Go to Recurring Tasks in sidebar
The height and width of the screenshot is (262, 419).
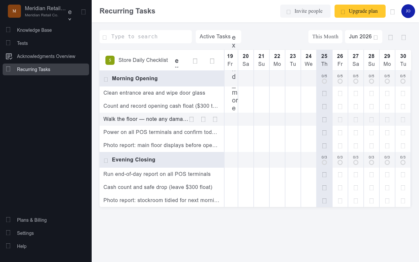click(x=46, y=69)
